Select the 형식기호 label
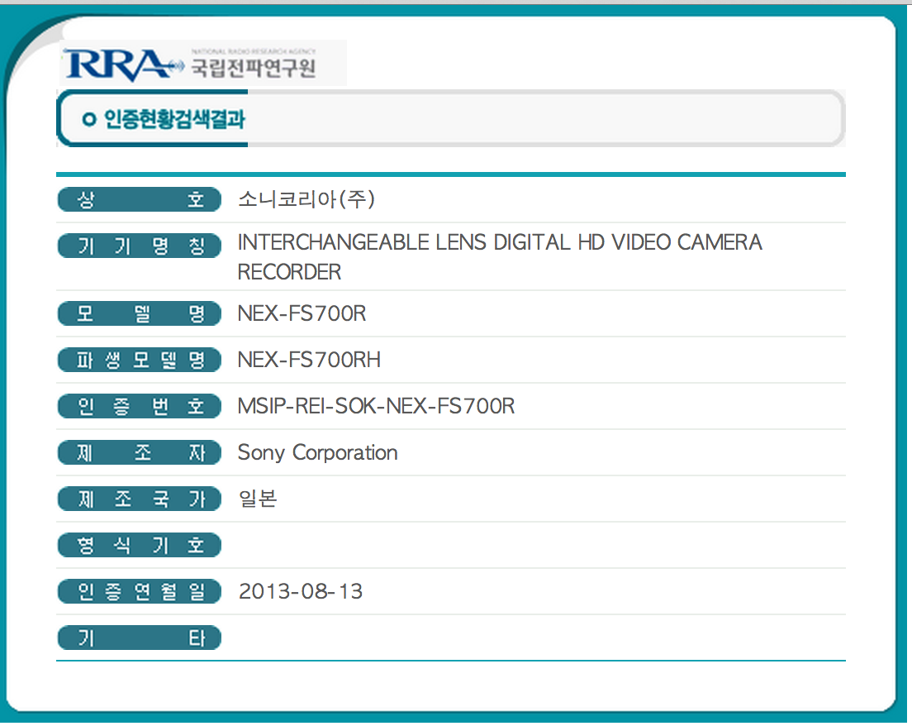This screenshot has width=912, height=726. click(x=140, y=545)
